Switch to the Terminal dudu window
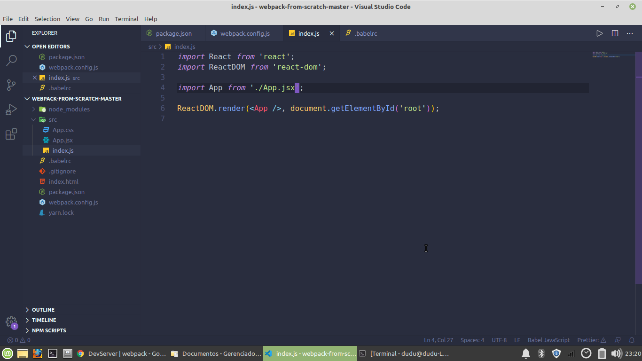This screenshot has width=642, height=361. (x=404, y=353)
